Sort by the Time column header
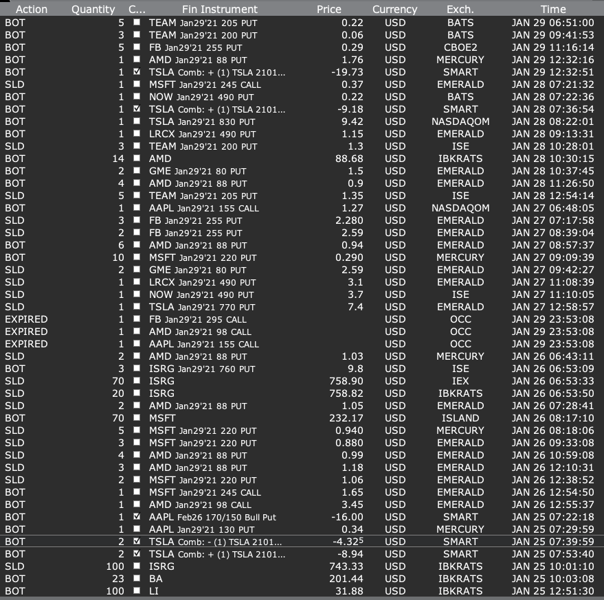This screenshot has height=600, width=604. click(x=552, y=9)
